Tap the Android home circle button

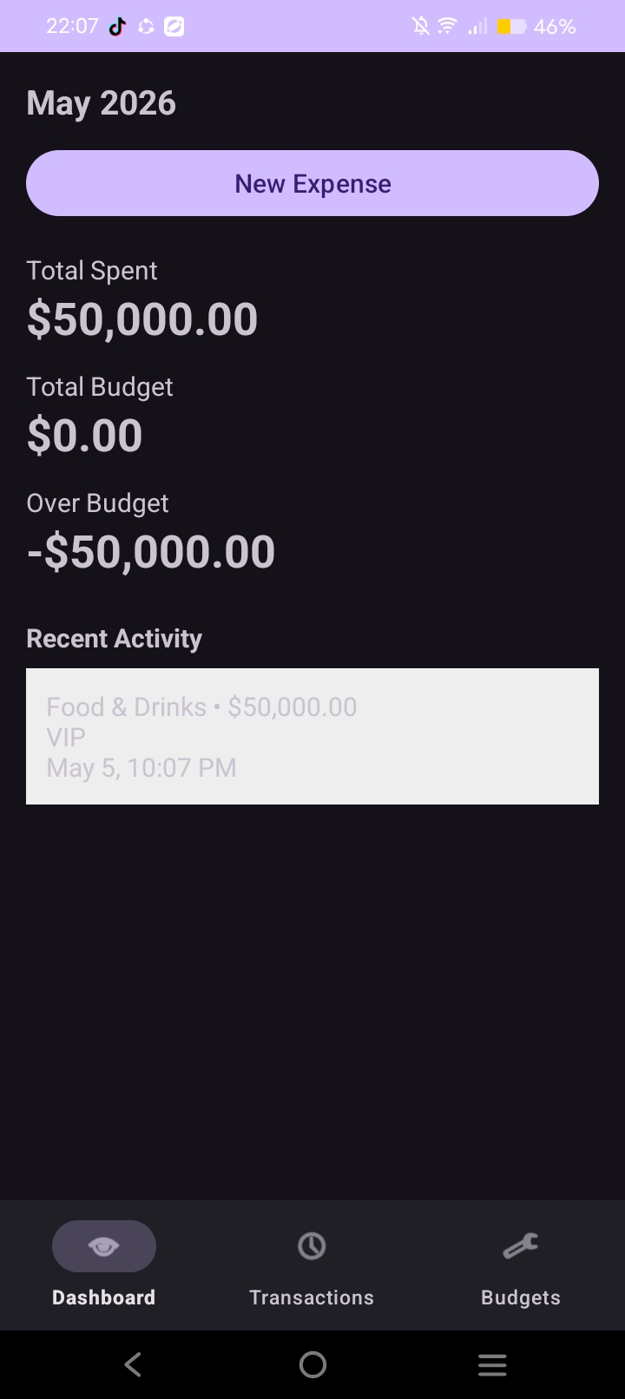coord(312,1364)
